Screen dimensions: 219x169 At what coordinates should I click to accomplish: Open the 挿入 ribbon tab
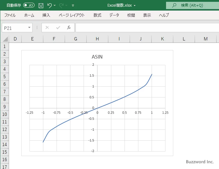click(46, 15)
